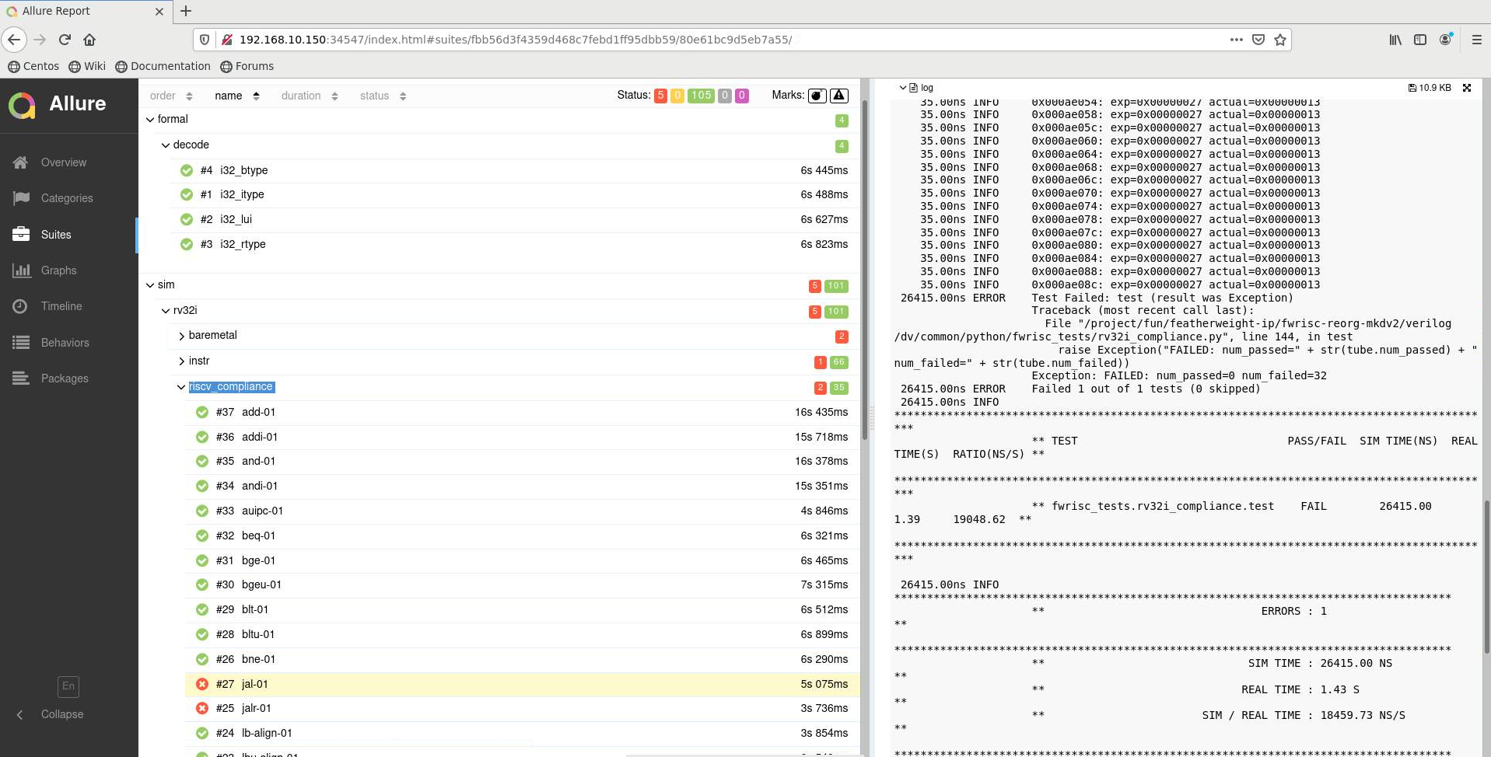The image size is (1491, 757).
Task: Go to the Graphs section
Action: (x=58, y=270)
